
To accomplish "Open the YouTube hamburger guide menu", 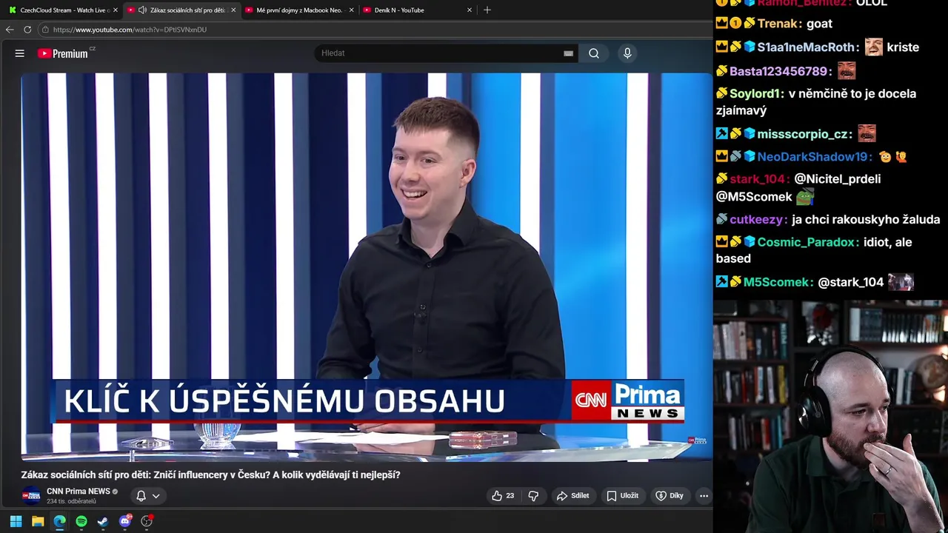I will click(x=20, y=53).
